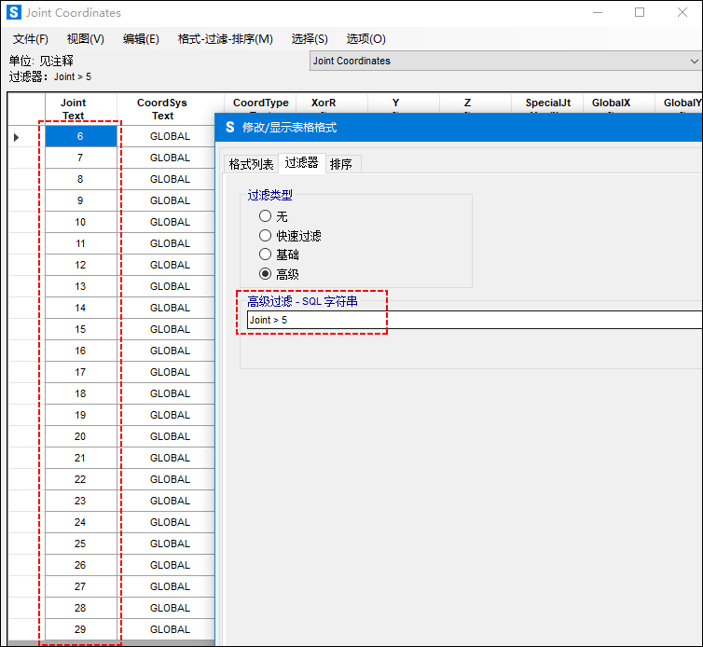Click the CoordSys column header
This screenshot has width=703, height=647.
click(162, 109)
